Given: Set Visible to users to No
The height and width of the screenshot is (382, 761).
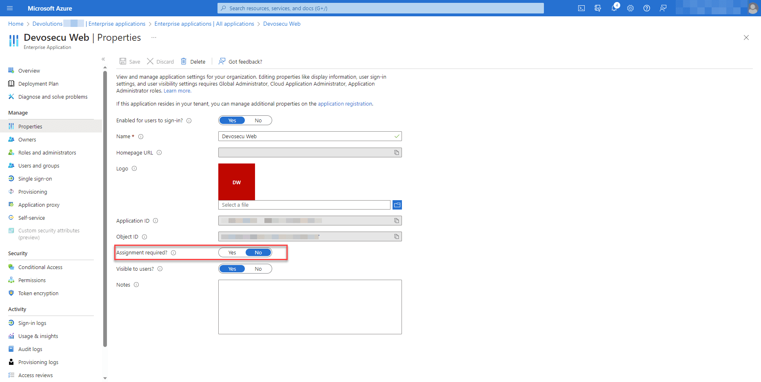Looking at the screenshot, I should coord(258,269).
